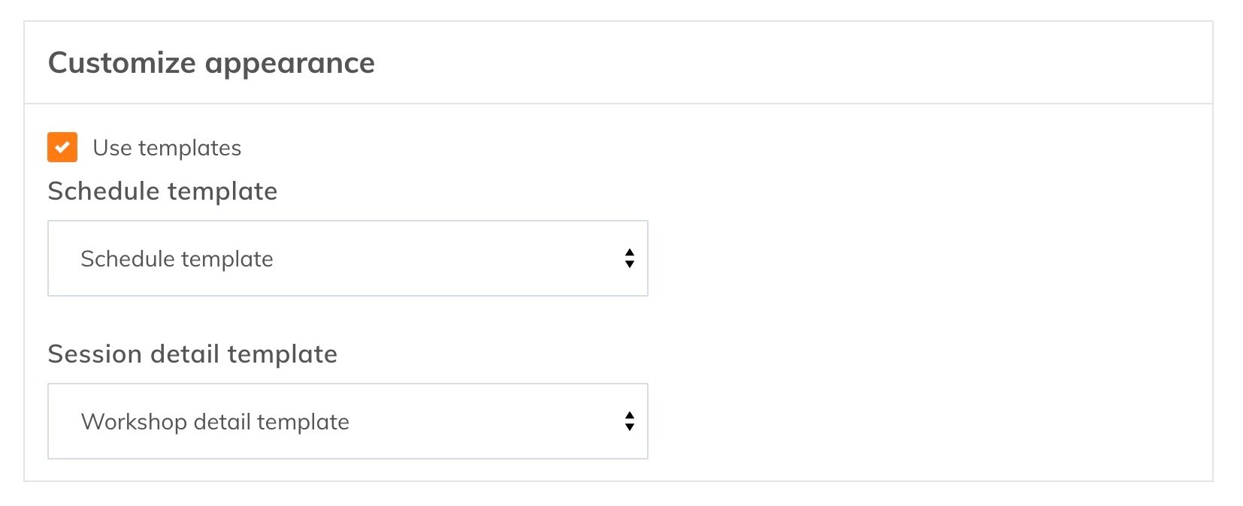The width and height of the screenshot is (1243, 506).
Task: Uncheck the orange Use templates checkbox
Action: 62,147
